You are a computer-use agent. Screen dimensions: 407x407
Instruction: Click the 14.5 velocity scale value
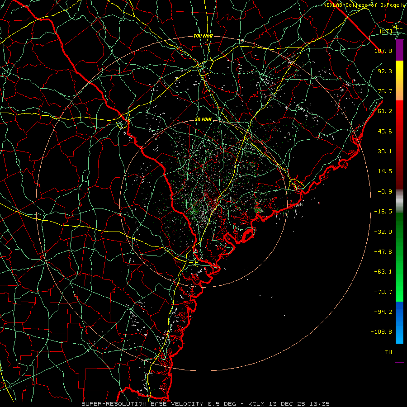[385, 171]
